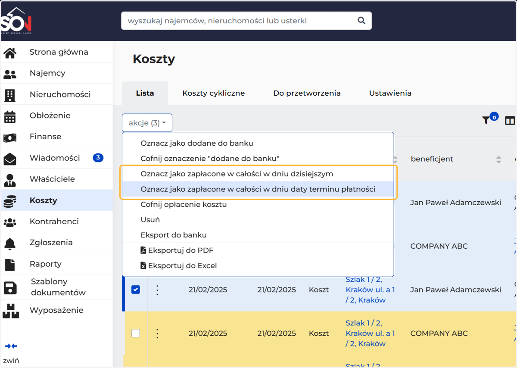Open the Wiadomości section
The width and height of the screenshot is (517, 368).
[x=55, y=158]
